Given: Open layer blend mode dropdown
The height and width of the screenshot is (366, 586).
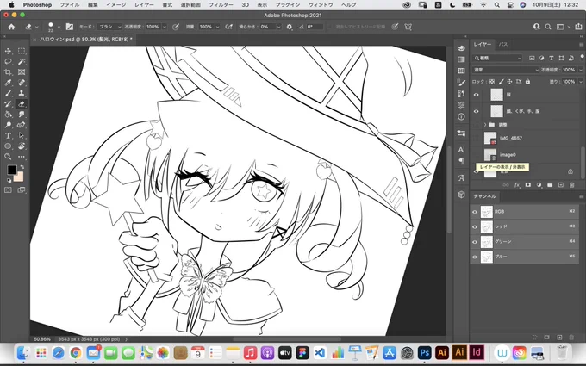Looking at the screenshot, I should (506, 70).
